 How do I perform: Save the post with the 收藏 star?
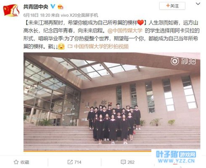tap(21, 162)
